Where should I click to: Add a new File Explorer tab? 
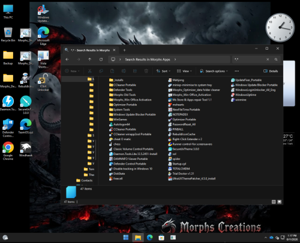click(x=124, y=50)
